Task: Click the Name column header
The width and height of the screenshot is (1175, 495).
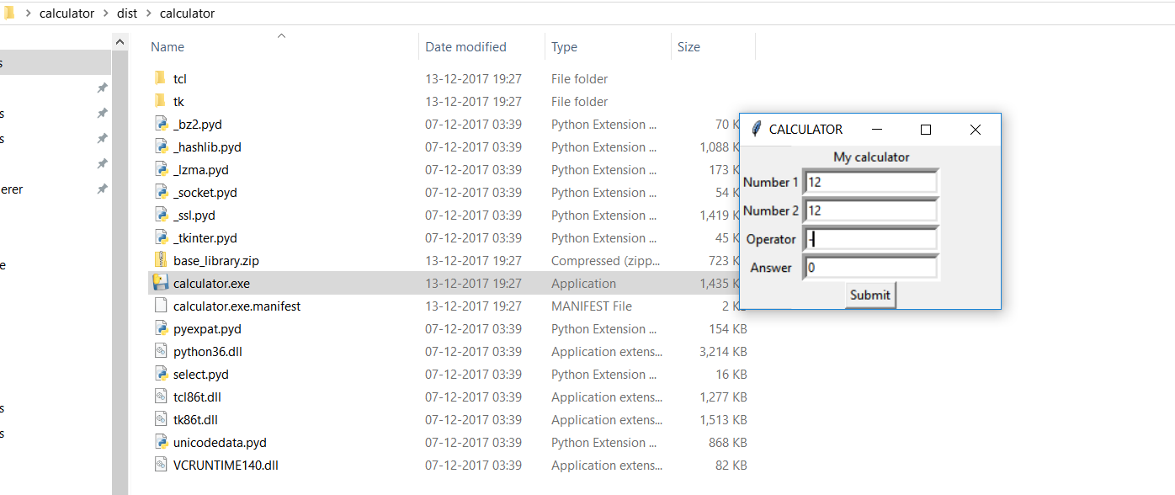Action: [167, 46]
